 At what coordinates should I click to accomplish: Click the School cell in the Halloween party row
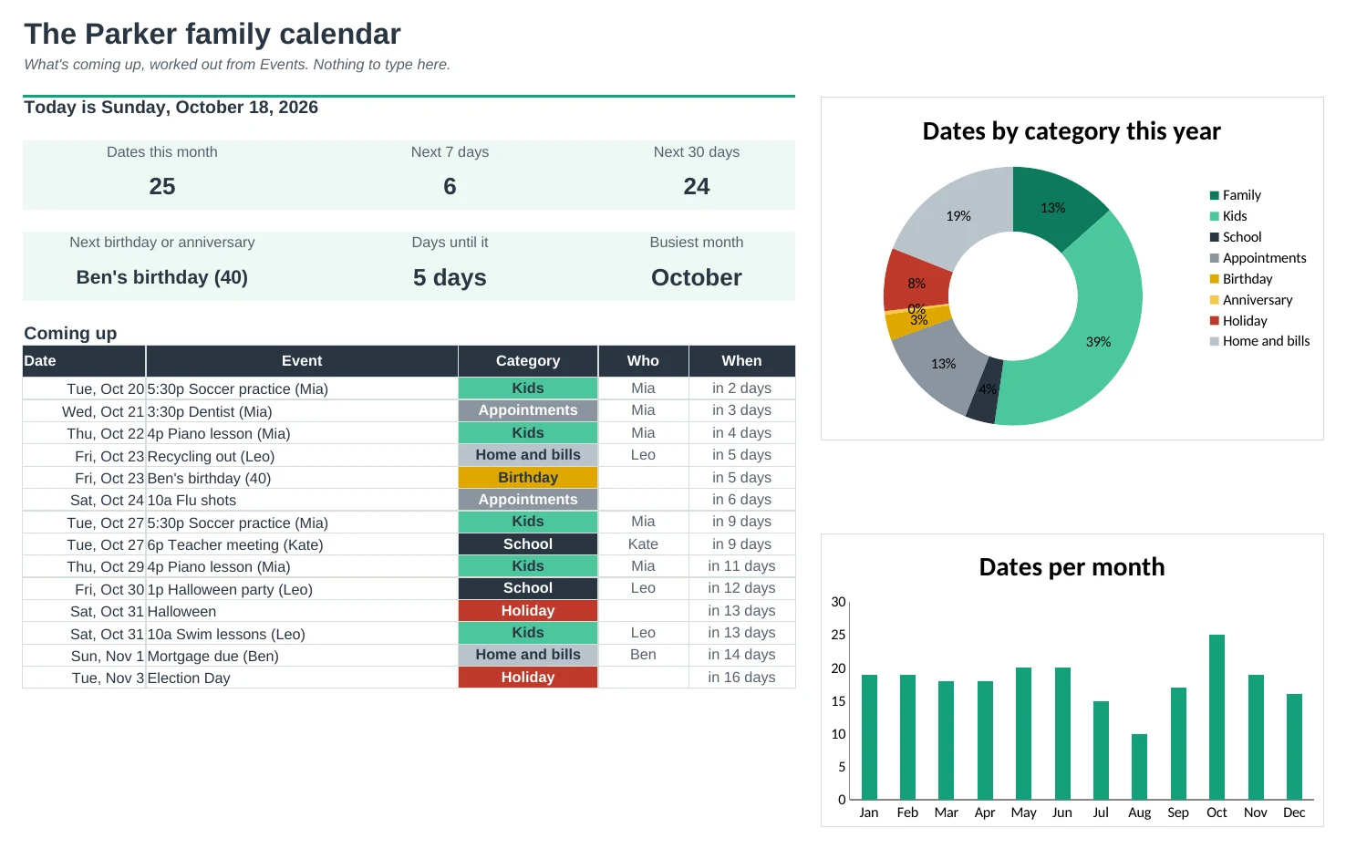point(528,589)
